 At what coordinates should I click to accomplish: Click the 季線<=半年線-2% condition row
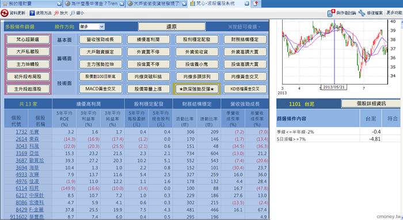pyautogui.click(x=339, y=131)
